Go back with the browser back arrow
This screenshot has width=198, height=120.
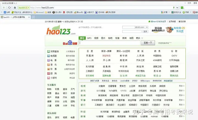click(x=4, y=8)
